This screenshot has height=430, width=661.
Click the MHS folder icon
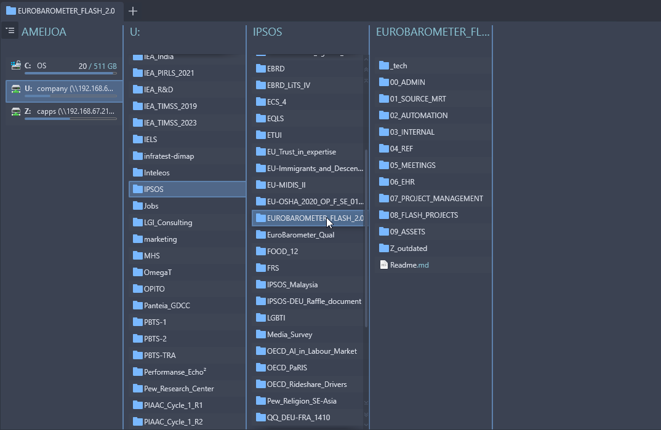(x=137, y=256)
